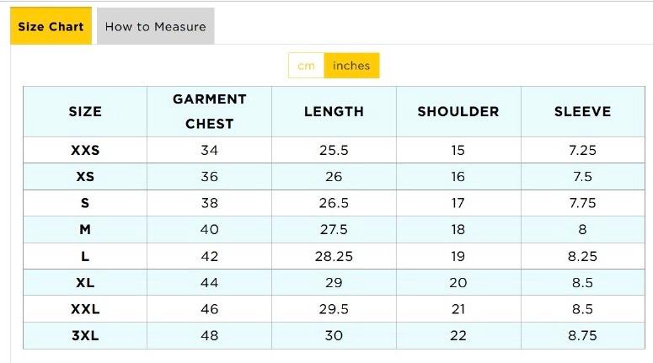The width and height of the screenshot is (653, 363).
Task: Click the 3XL size row label
Action: click(85, 335)
